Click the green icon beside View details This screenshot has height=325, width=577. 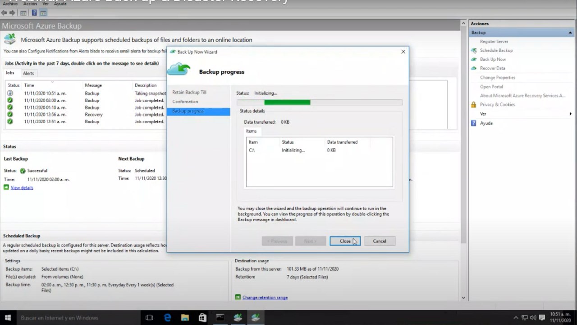6,187
